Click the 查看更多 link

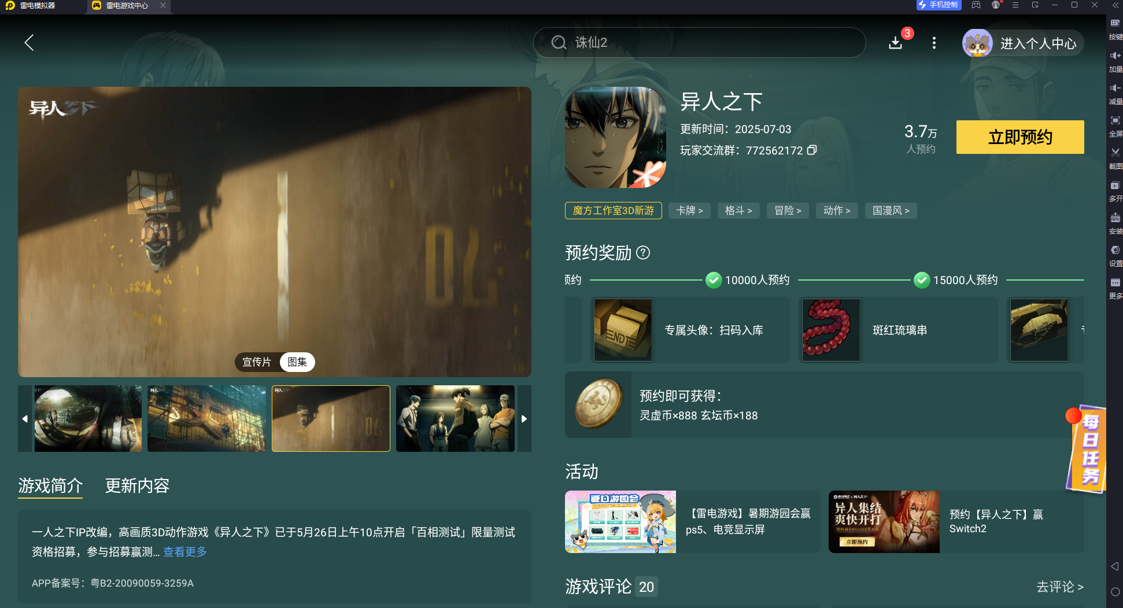coord(185,552)
